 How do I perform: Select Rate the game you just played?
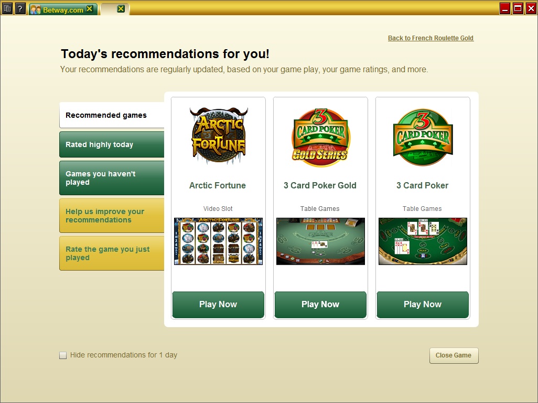coord(112,253)
